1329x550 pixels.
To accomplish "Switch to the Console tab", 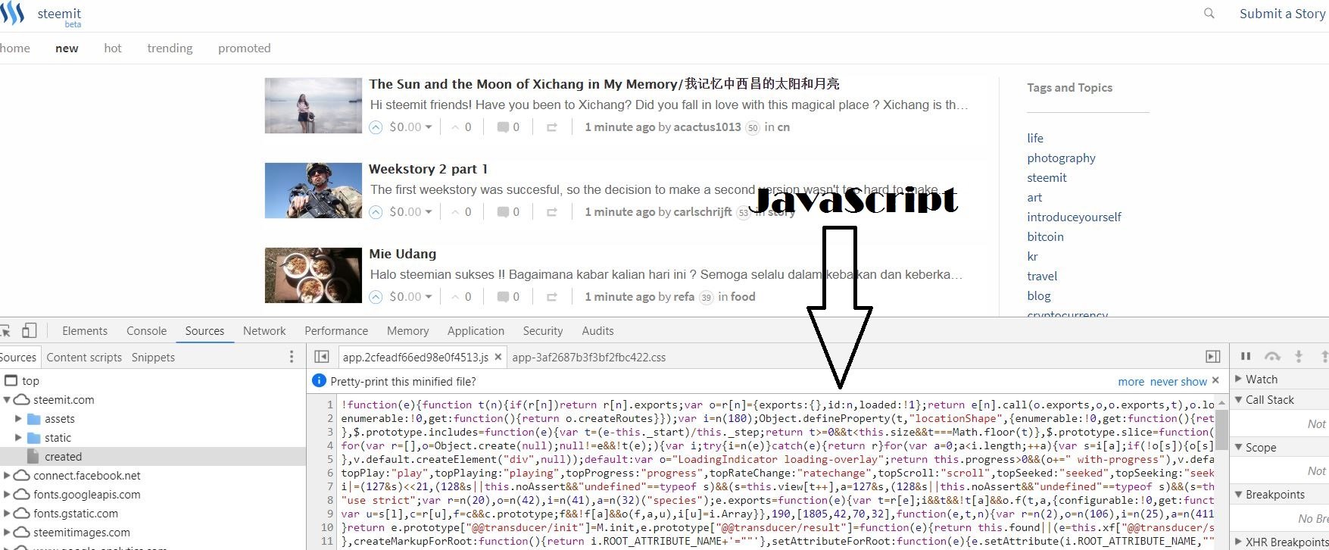I will [x=146, y=330].
